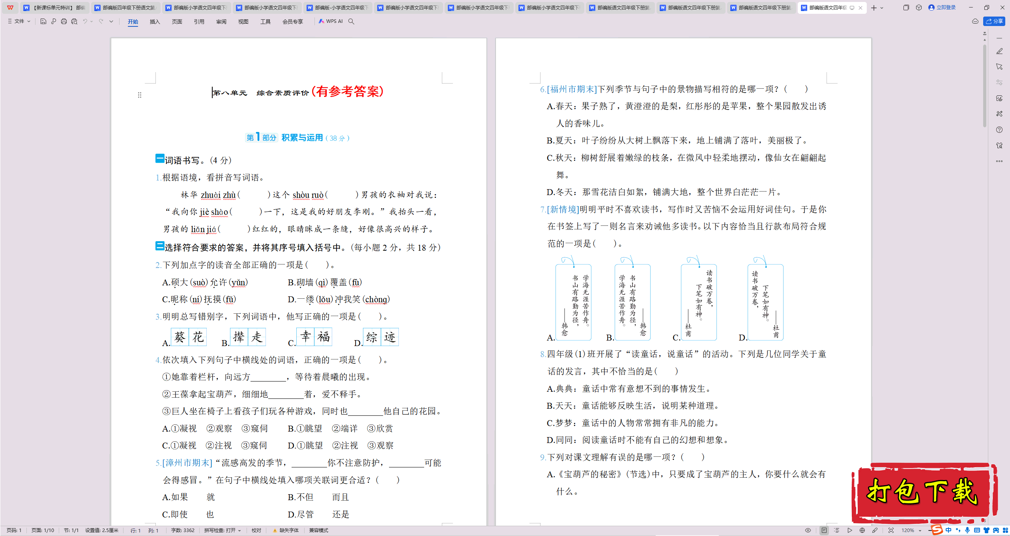Toggle page layout view button

pos(824,530)
